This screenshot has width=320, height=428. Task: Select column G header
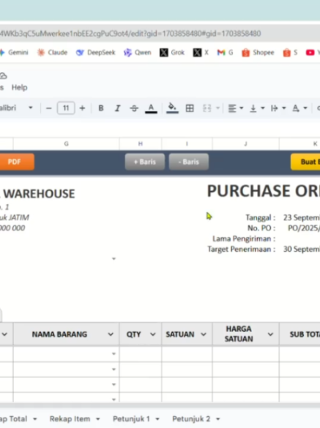[66, 144]
